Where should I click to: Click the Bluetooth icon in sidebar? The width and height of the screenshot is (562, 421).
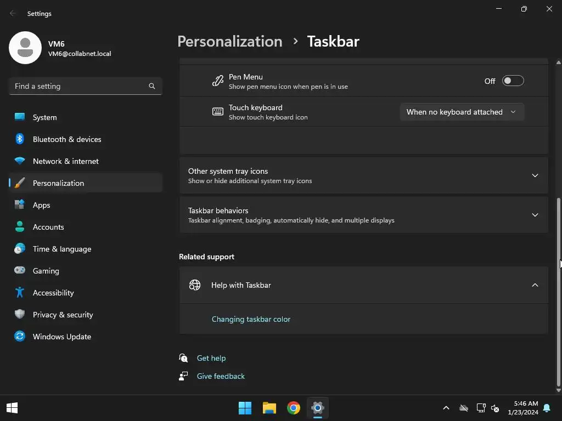coord(20,139)
